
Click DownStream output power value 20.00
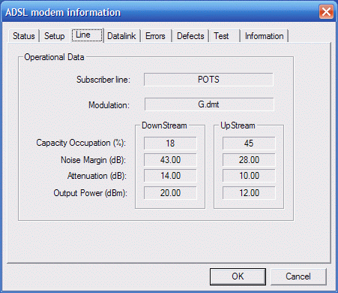[x=170, y=193]
